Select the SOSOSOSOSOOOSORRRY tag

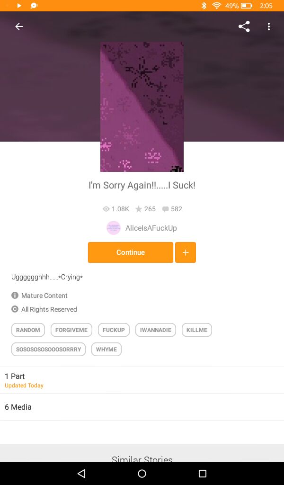(x=49, y=350)
